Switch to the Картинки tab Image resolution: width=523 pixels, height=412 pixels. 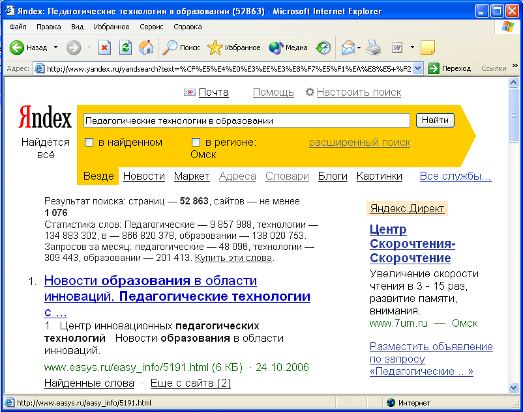380,176
